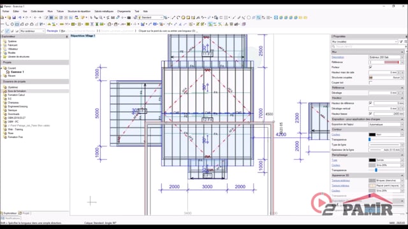Screen dimensions: 408x229
Task: Click the Undo arrow icon
Action: pos(20,18)
